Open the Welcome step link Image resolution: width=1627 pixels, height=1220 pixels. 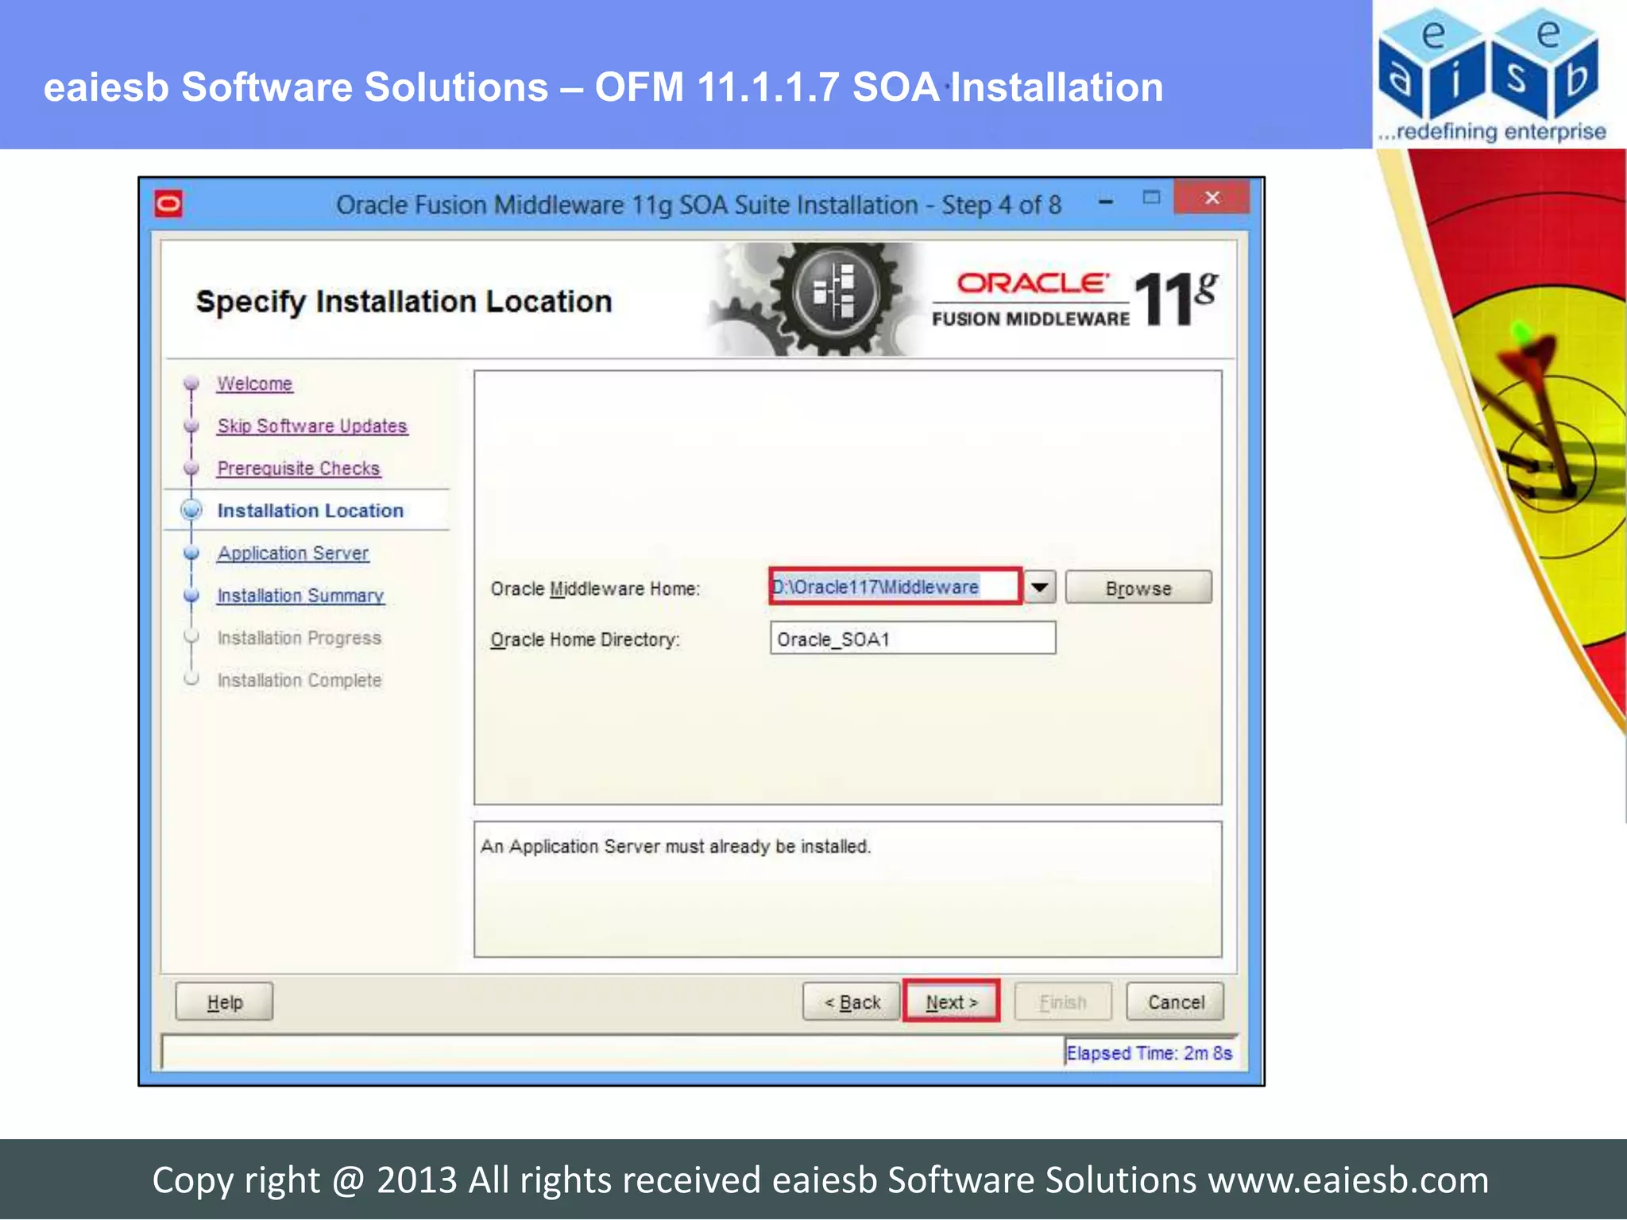255,384
